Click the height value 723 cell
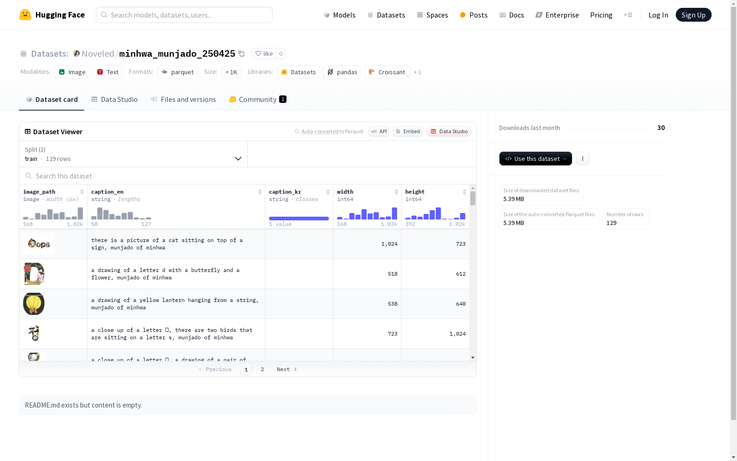 coord(436,244)
